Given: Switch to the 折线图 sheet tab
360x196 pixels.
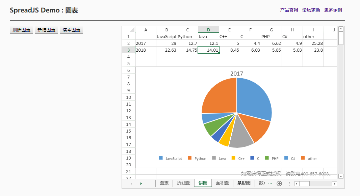Looking at the screenshot, I should click(184, 183).
